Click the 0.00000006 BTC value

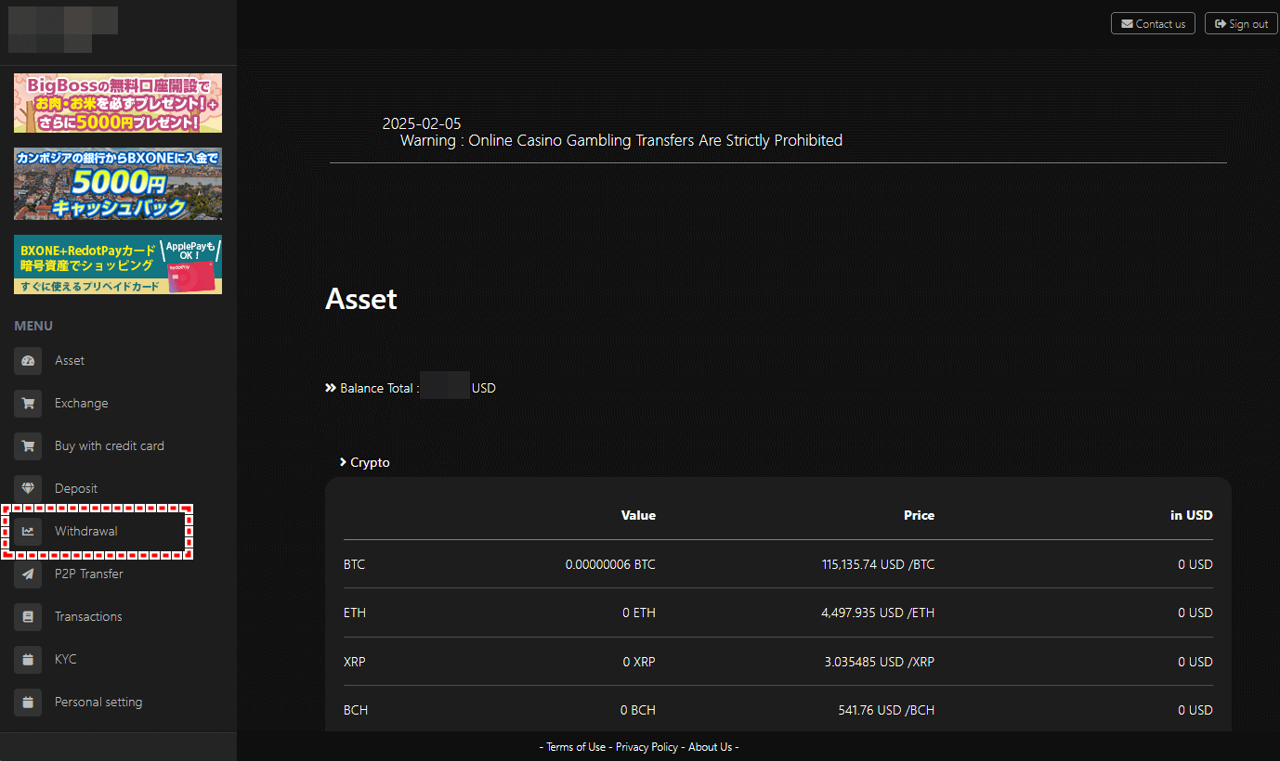click(610, 564)
